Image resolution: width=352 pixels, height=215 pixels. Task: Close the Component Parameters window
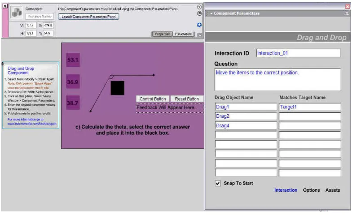(348, 6)
